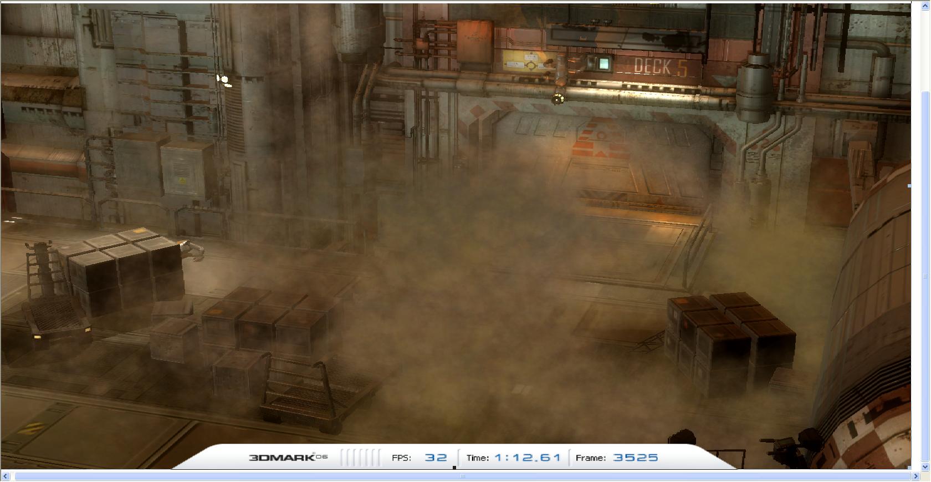Click the Time value 1:12.61
The image size is (931, 482).
(528, 458)
